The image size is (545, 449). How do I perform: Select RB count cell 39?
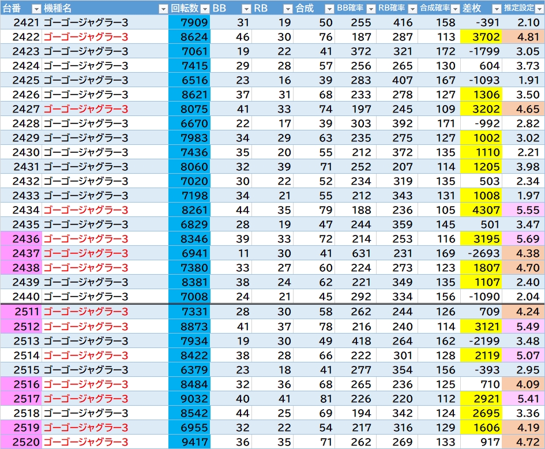click(272, 167)
